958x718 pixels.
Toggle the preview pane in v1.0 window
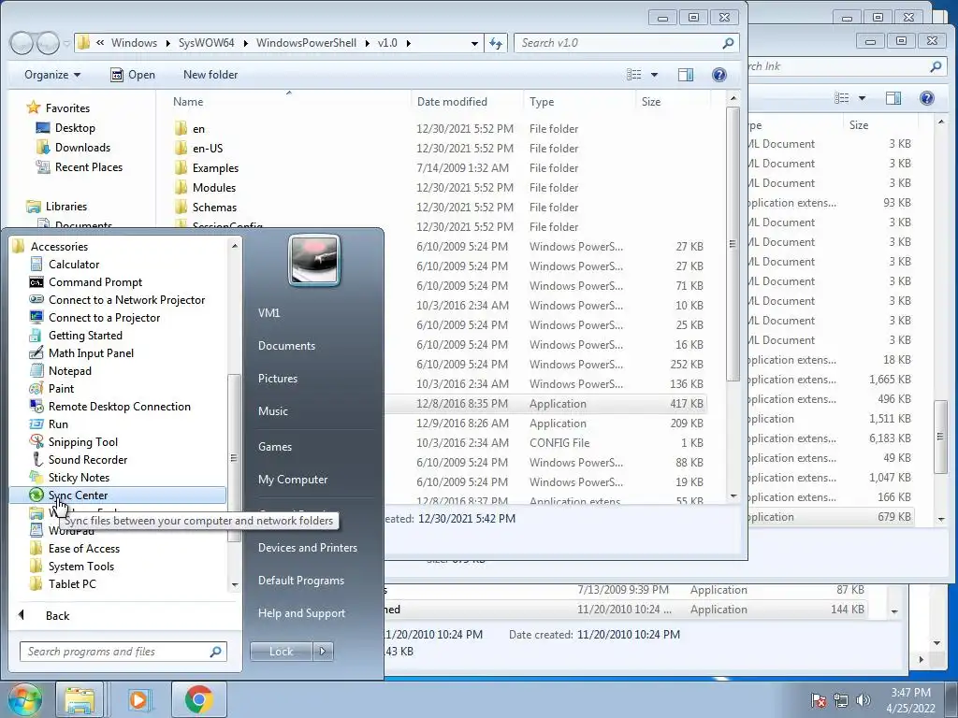686,75
